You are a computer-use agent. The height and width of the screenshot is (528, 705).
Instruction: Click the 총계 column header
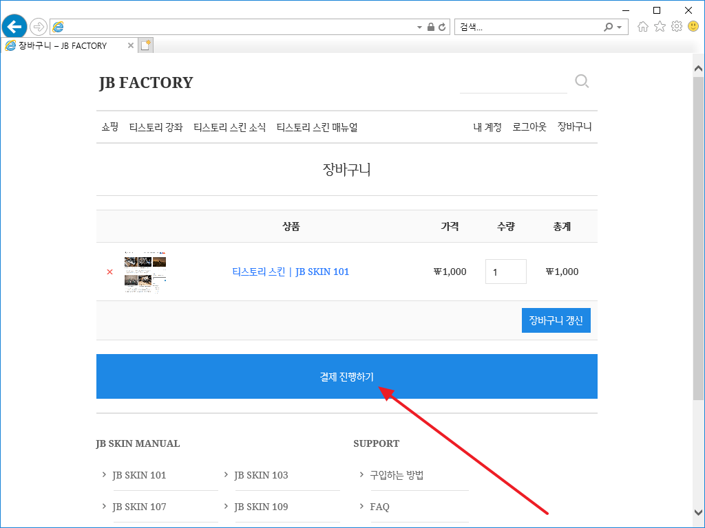pyautogui.click(x=562, y=226)
